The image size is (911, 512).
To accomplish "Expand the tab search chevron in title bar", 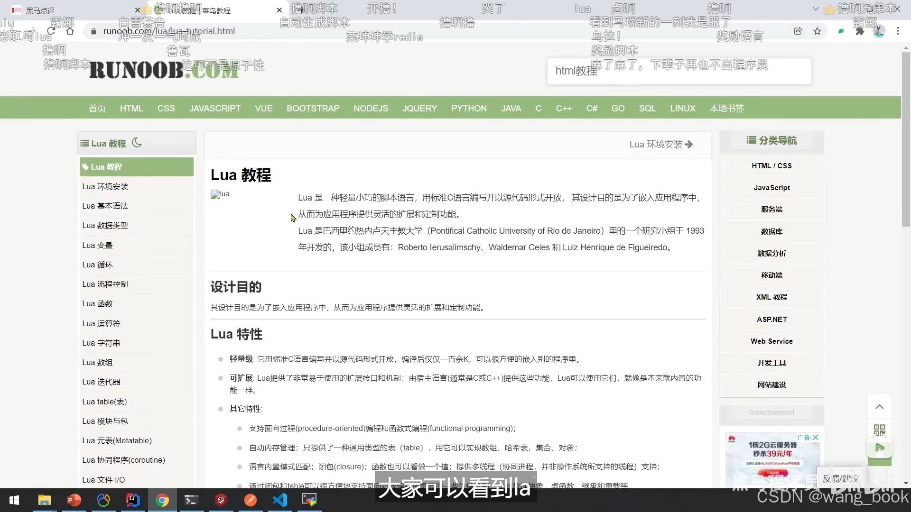I will tap(816, 9).
